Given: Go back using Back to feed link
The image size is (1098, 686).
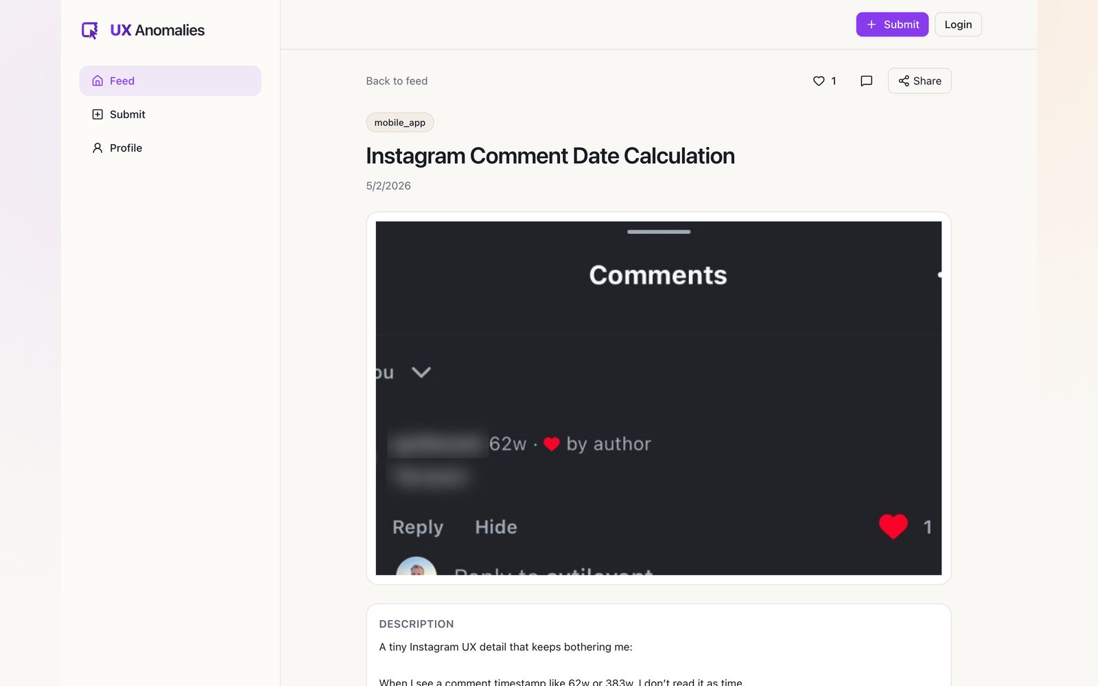Looking at the screenshot, I should pyautogui.click(x=397, y=81).
